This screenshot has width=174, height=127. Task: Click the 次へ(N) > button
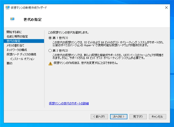[x=119, y=117]
